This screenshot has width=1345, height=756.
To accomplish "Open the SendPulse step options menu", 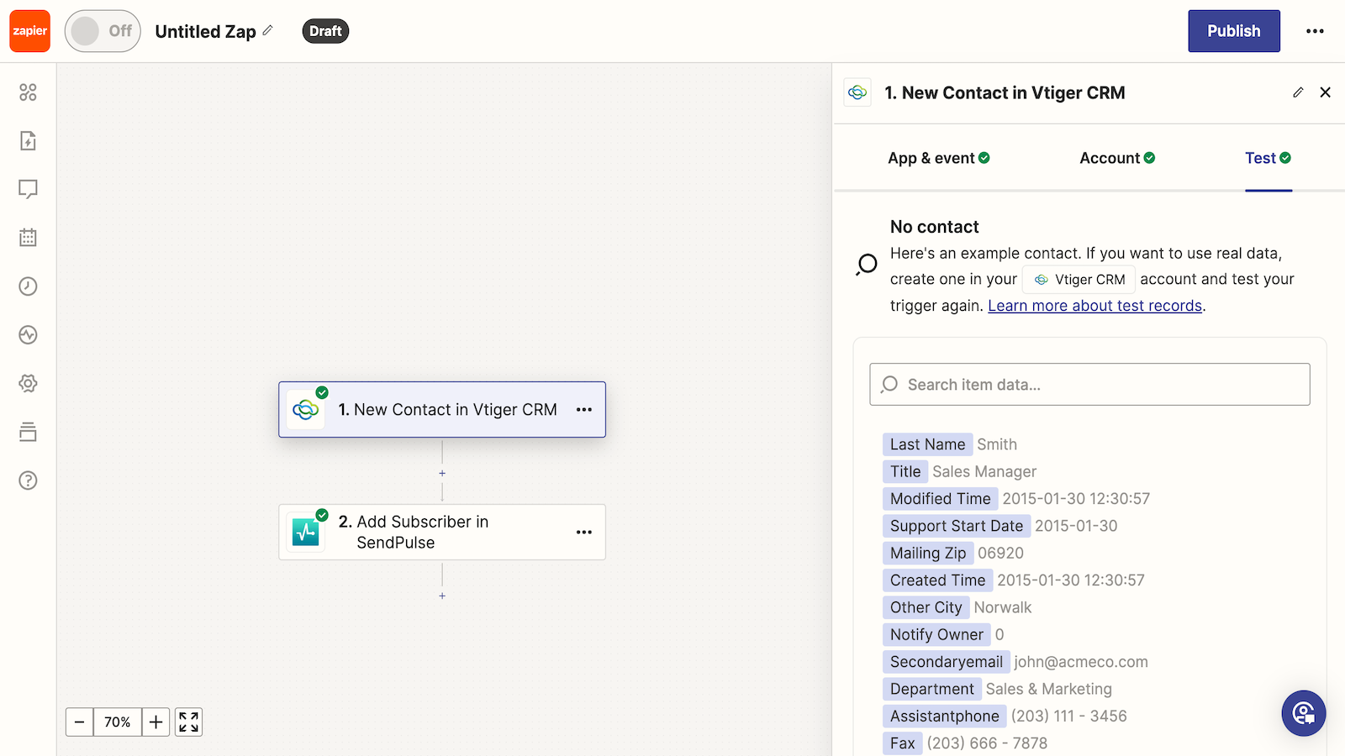I will 584,533.
